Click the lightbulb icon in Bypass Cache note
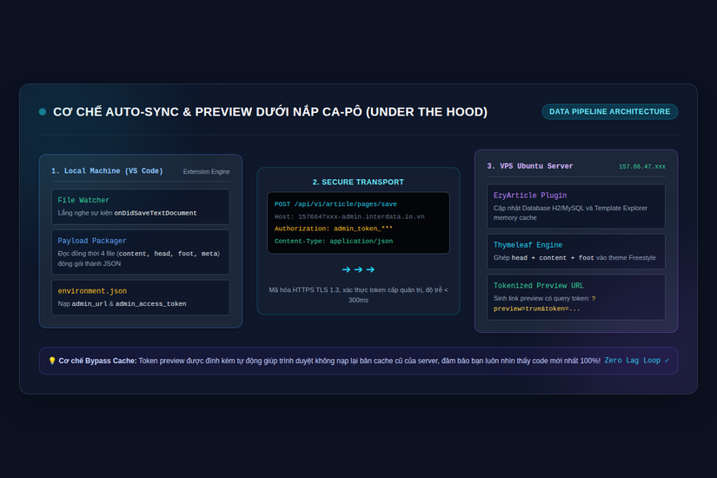Viewport: 717px width, 478px height. click(52, 361)
